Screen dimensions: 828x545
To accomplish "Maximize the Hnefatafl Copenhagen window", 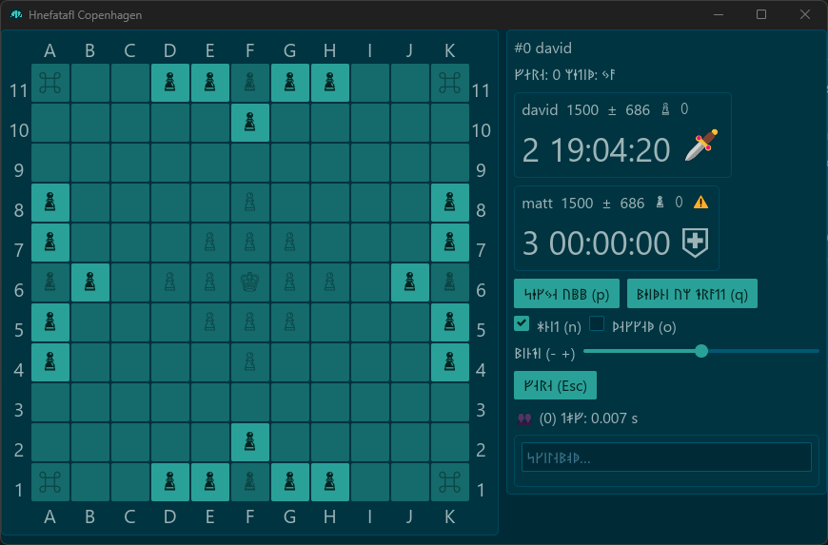I will coord(761,14).
